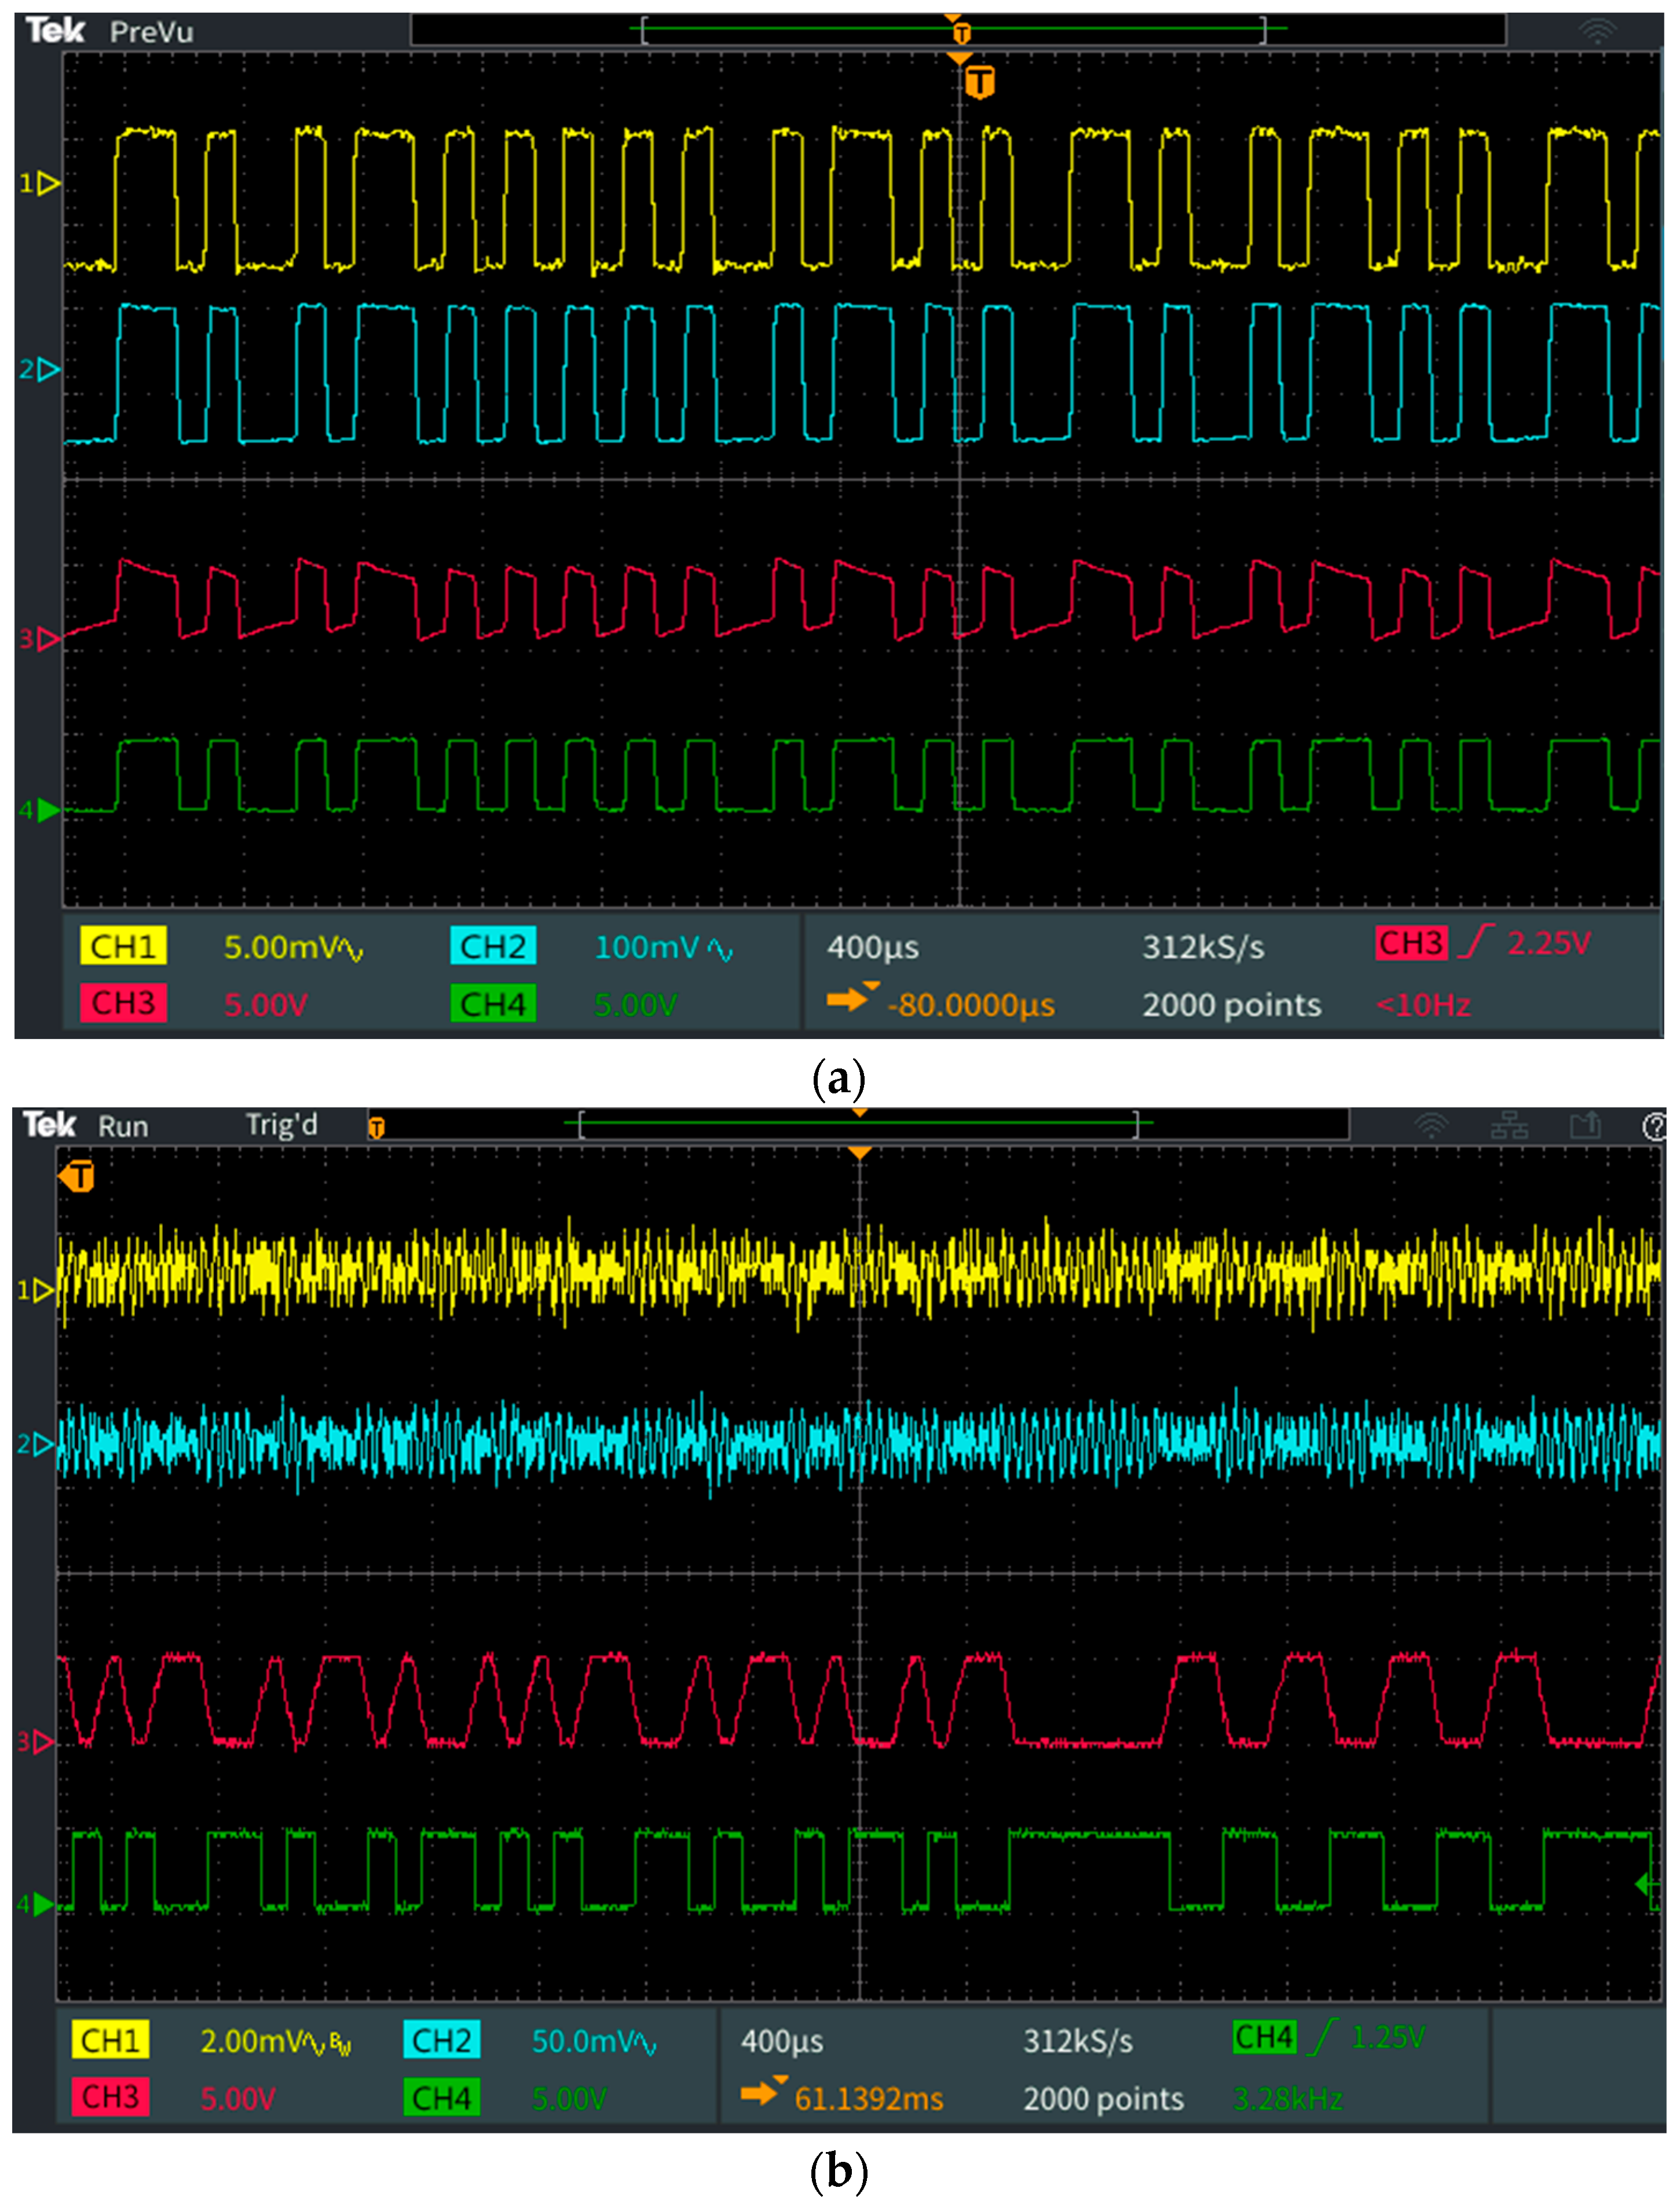Screen dimensions: 1680x2203
Task: Click small T marker in panel (b) header
Action: click(x=376, y=1128)
